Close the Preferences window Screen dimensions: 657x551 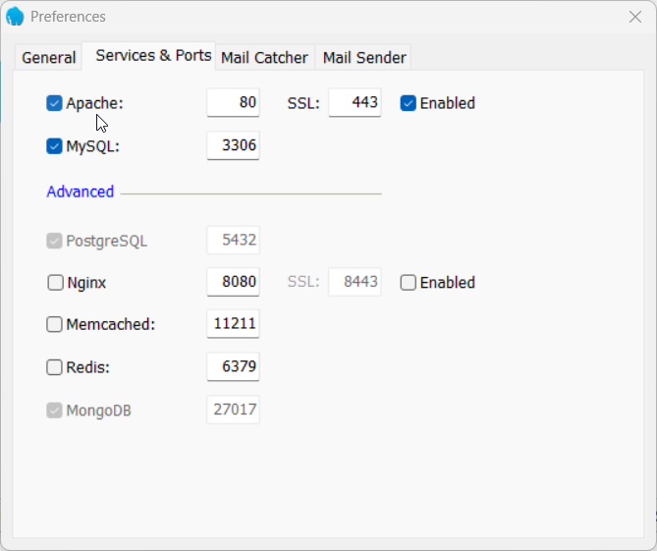[x=634, y=17]
